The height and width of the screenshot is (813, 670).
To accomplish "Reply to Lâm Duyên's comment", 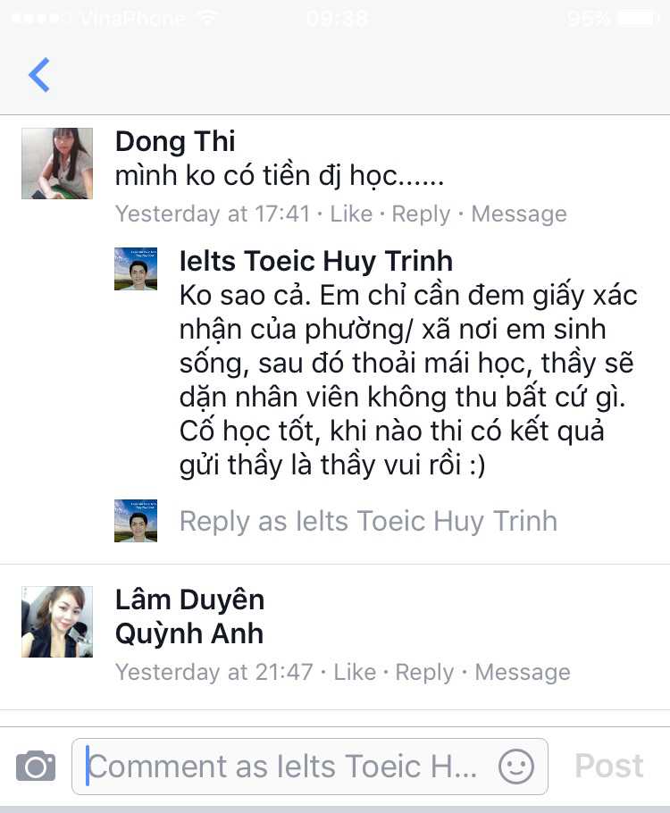I will click(424, 673).
